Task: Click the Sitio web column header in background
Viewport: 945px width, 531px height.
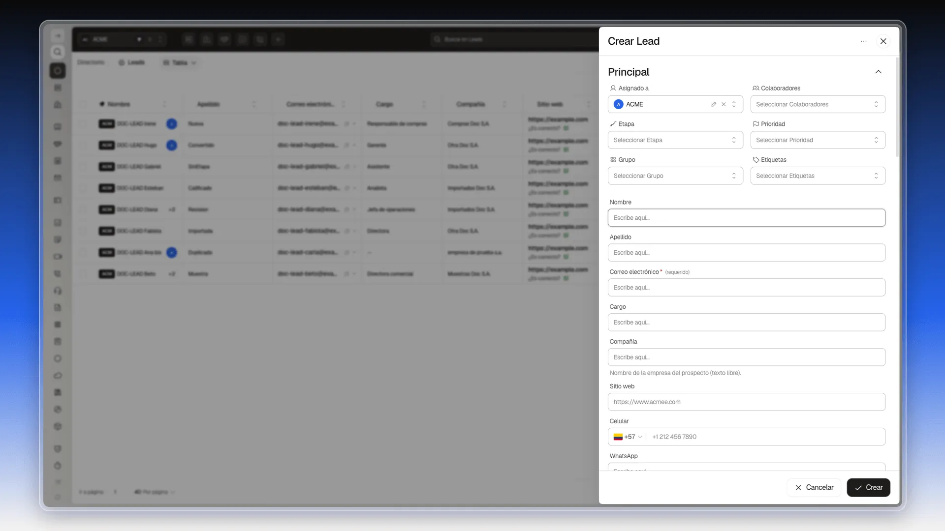Action: pos(550,104)
